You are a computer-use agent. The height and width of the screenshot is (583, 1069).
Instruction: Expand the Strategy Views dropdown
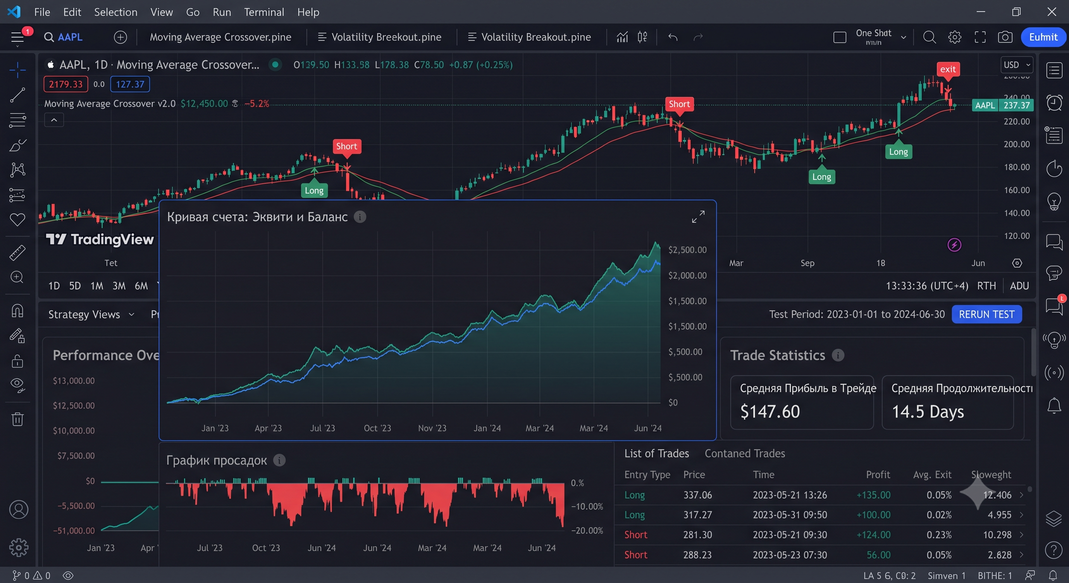tap(91, 315)
